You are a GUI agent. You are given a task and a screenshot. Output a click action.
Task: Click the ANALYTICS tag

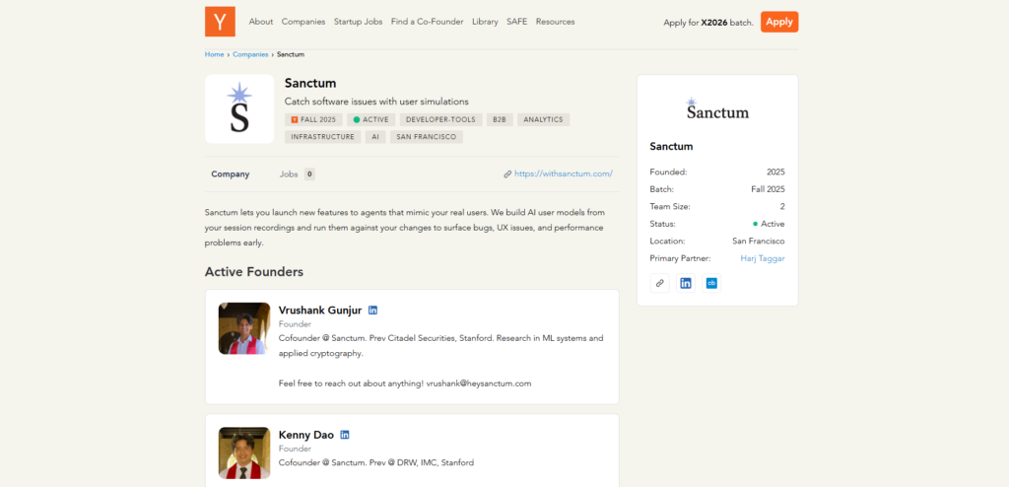543,120
